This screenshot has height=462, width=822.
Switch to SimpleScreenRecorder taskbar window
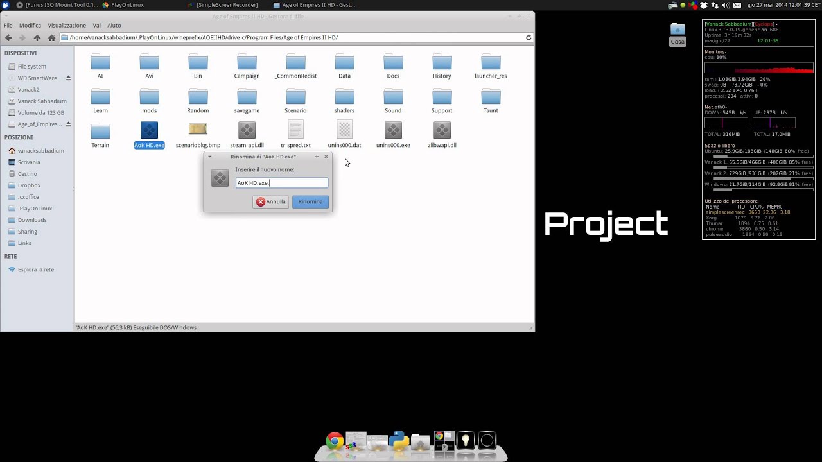click(x=222, y=5)
